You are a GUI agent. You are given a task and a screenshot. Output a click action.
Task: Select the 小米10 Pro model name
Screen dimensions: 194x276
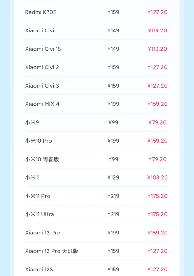point(38,141)
